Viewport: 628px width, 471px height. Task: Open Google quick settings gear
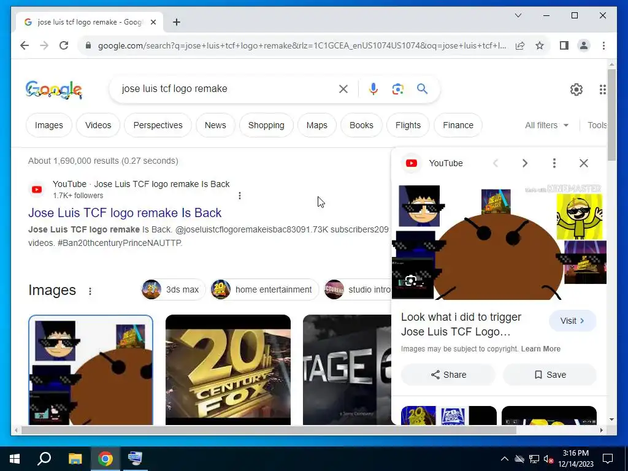click(x=576, y=90)
